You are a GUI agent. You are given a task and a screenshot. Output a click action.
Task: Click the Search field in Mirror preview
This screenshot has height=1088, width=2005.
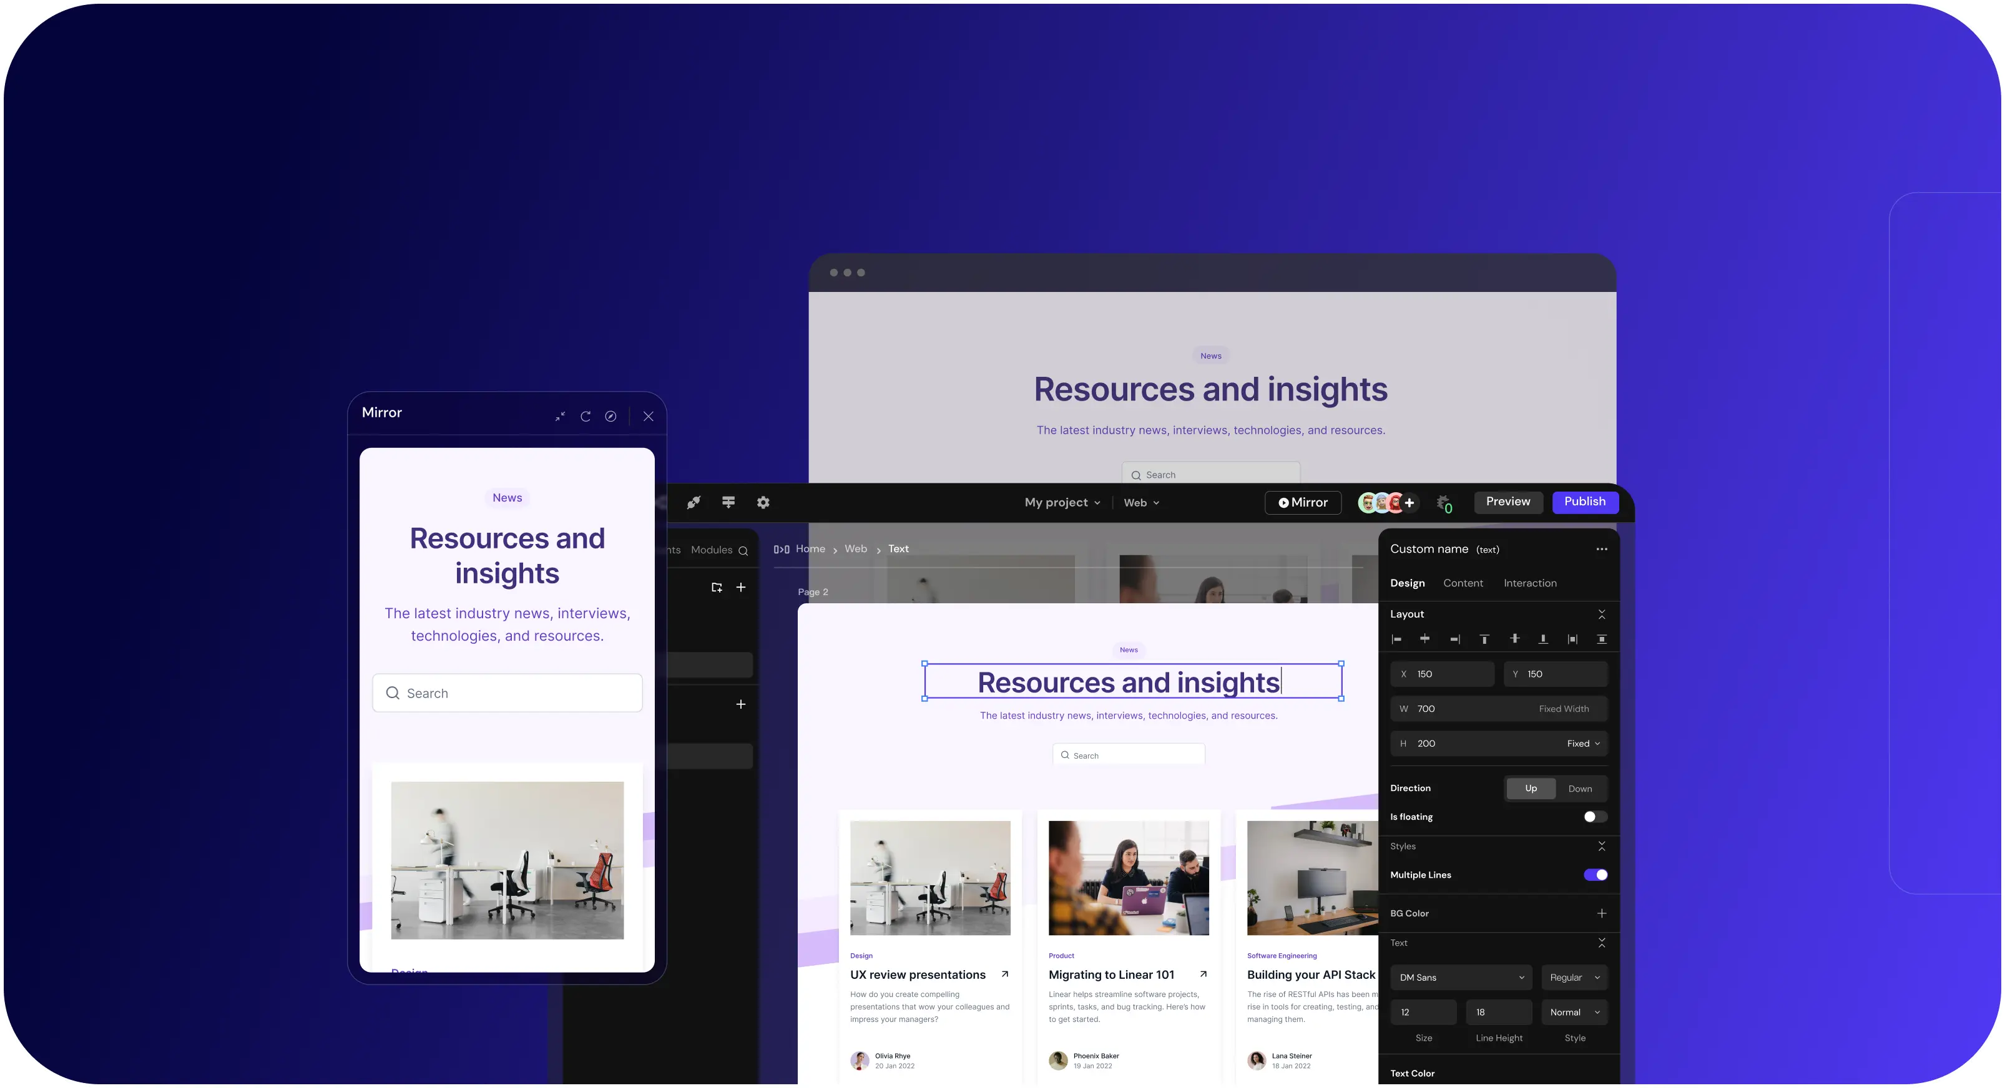507,693
